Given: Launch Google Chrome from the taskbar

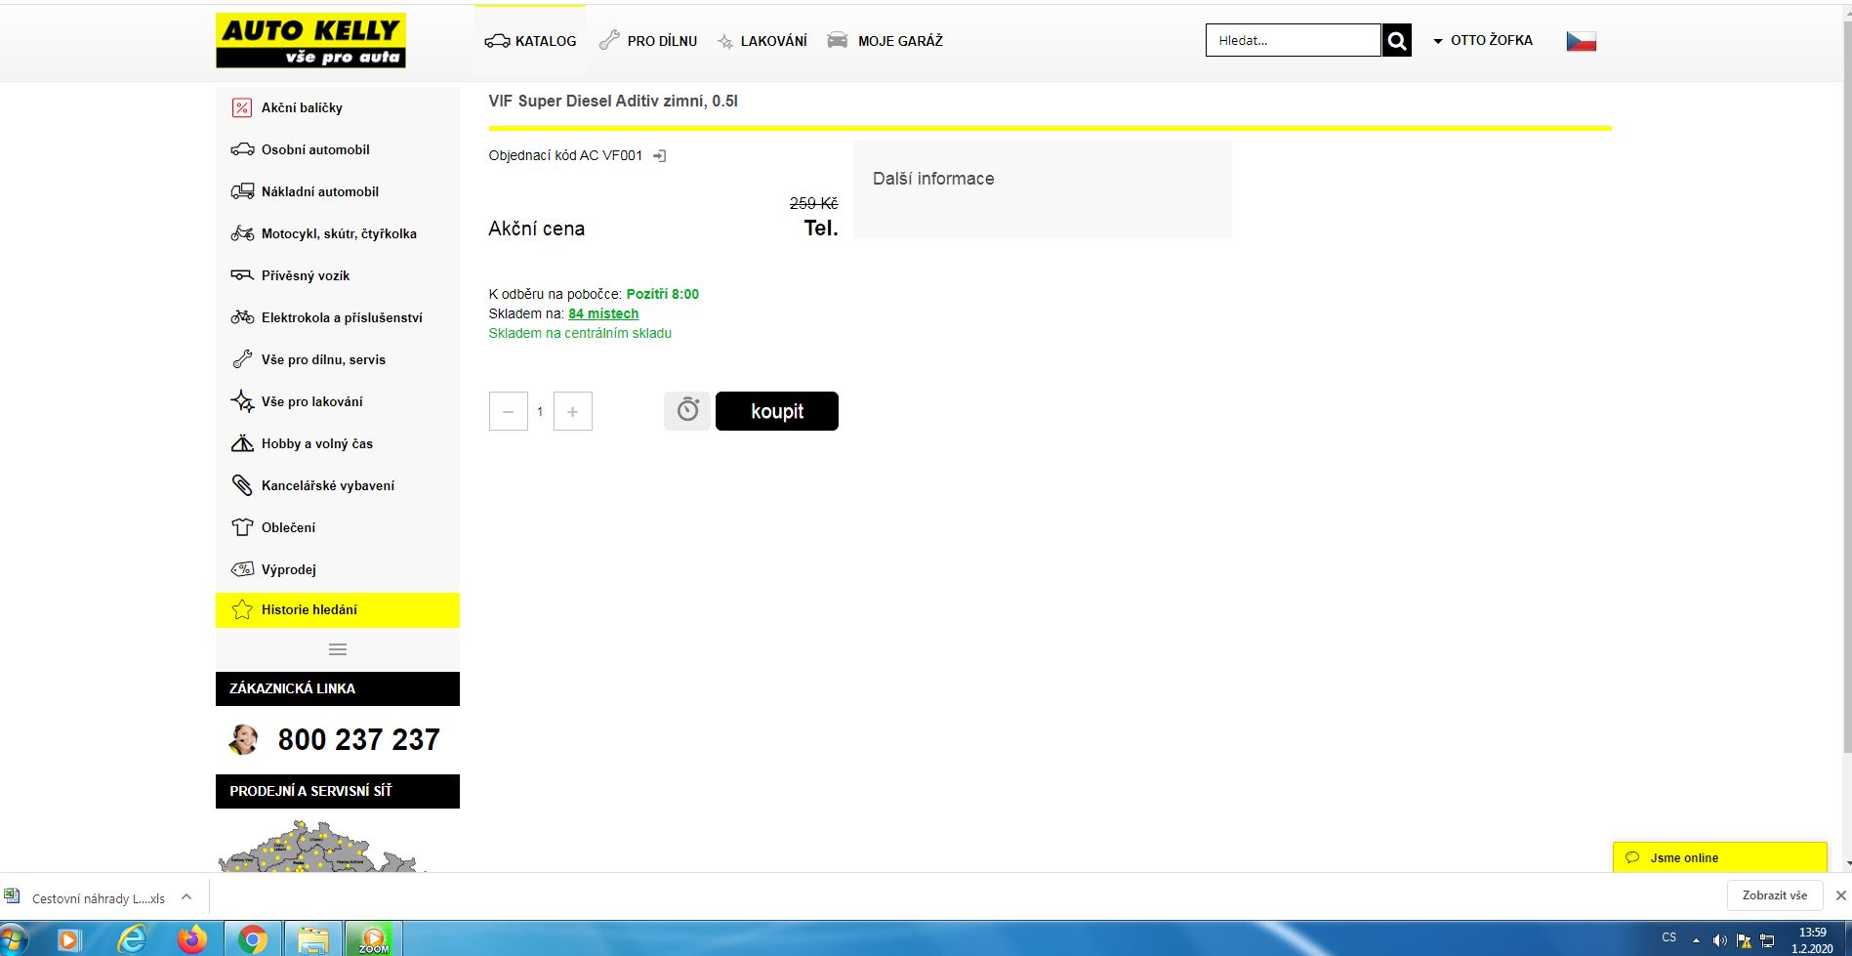Looking at the screenshot, I should point(253,939).
